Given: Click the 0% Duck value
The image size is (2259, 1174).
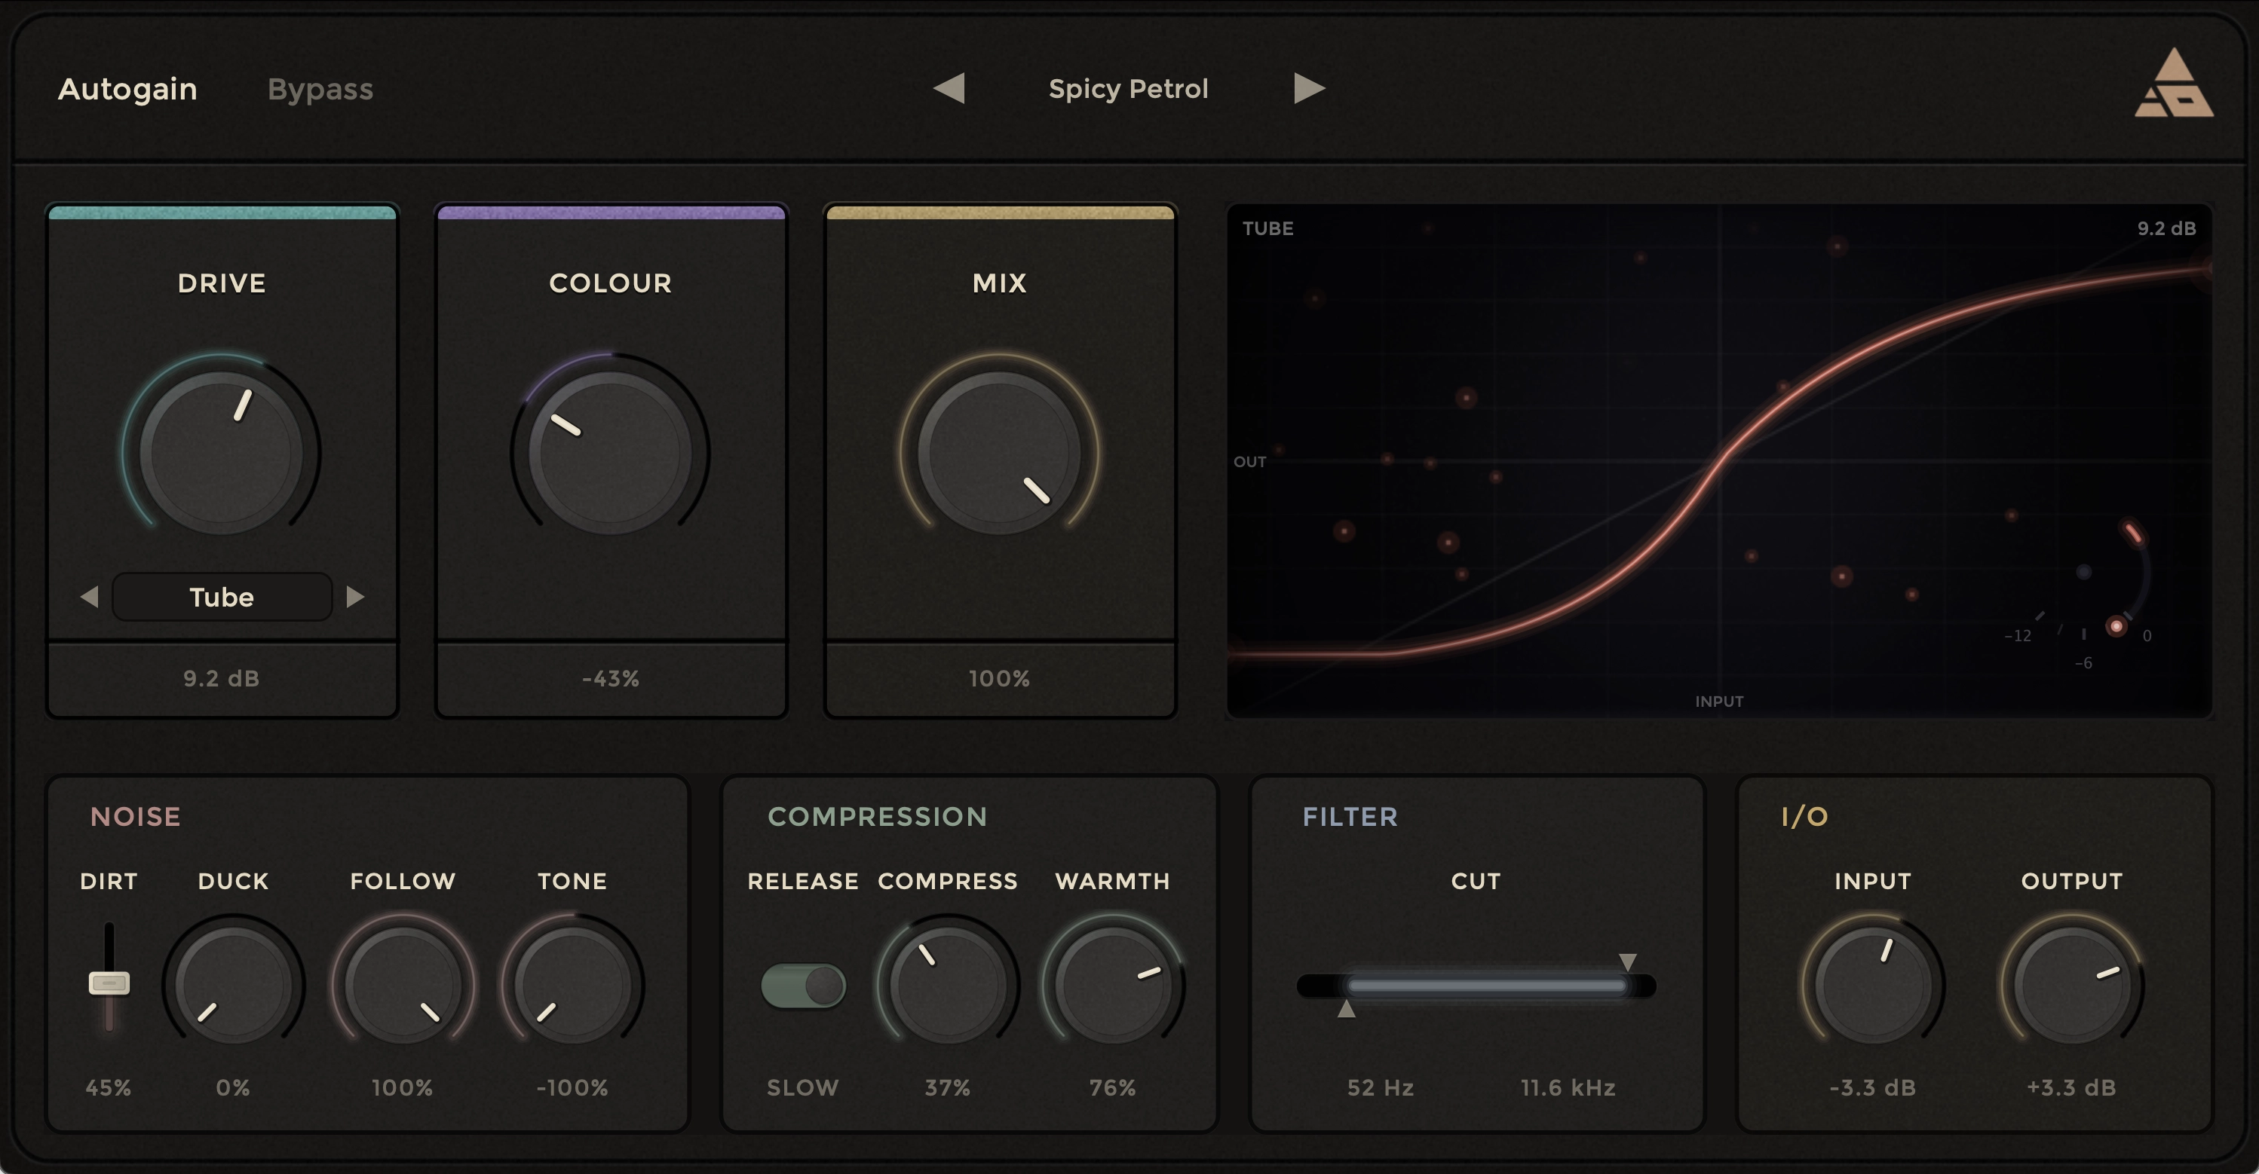Looking at the screenshot, I should tap(233, 1087).
